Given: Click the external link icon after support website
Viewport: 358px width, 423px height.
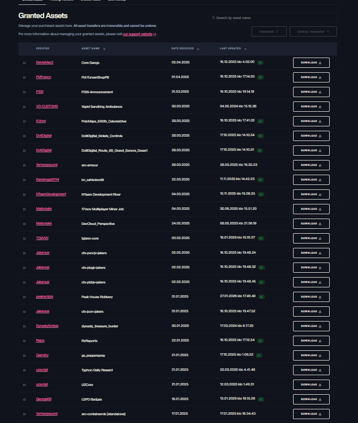Looking at the screenshot, I should tap(155, 35).
